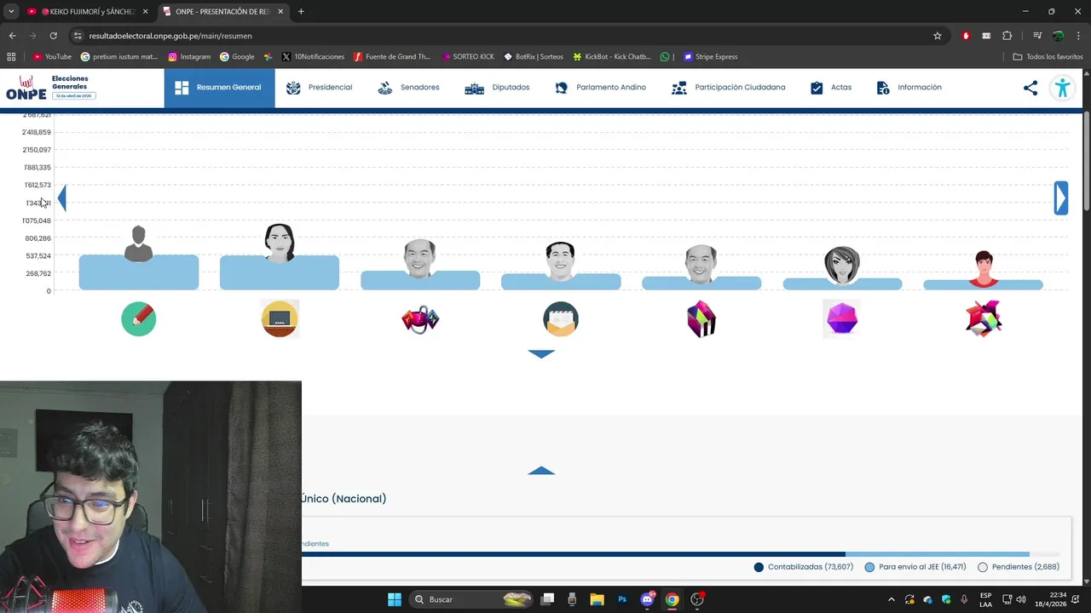Image resolution: width=1091 pixels, height=613 pixels.
Task: Click the share icon
Action: [x=1030, y=88]
